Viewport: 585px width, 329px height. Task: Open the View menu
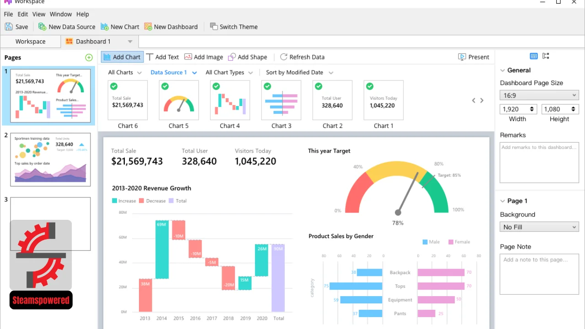coord(39,14)
